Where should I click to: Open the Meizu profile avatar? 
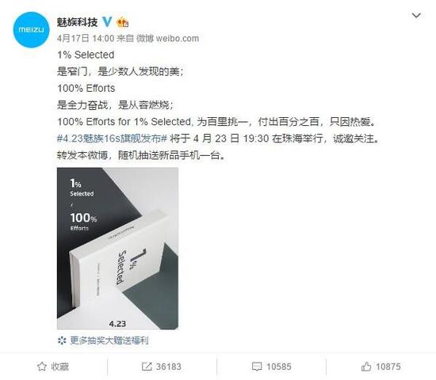click(x=31, y=30)
